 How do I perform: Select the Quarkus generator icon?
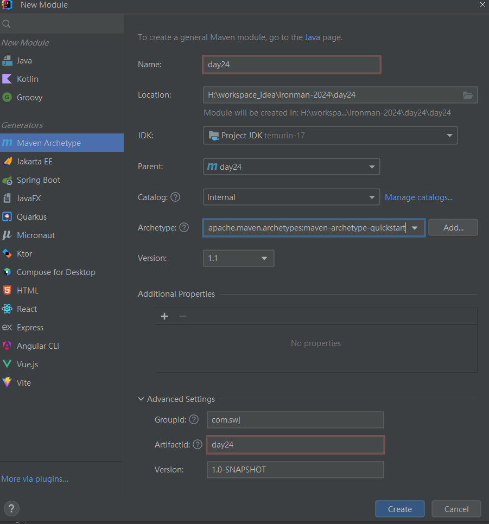tap(7, 216)
